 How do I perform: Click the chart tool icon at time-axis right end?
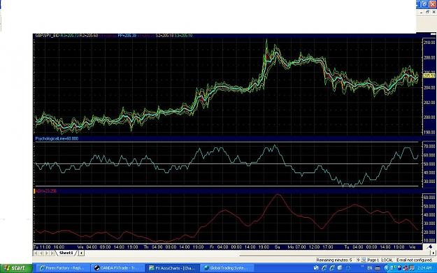pyautogui.click(x=429, y=247)
